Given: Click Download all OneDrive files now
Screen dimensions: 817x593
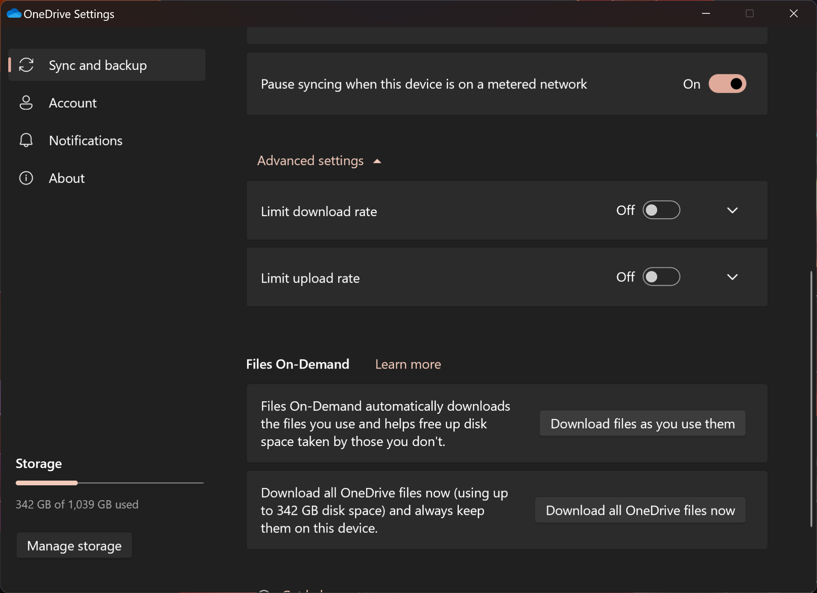Looking at the screenshot, I should (640, 509).
